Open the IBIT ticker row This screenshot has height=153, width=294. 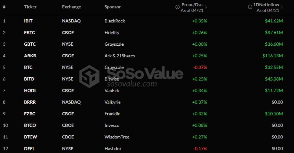28,21
